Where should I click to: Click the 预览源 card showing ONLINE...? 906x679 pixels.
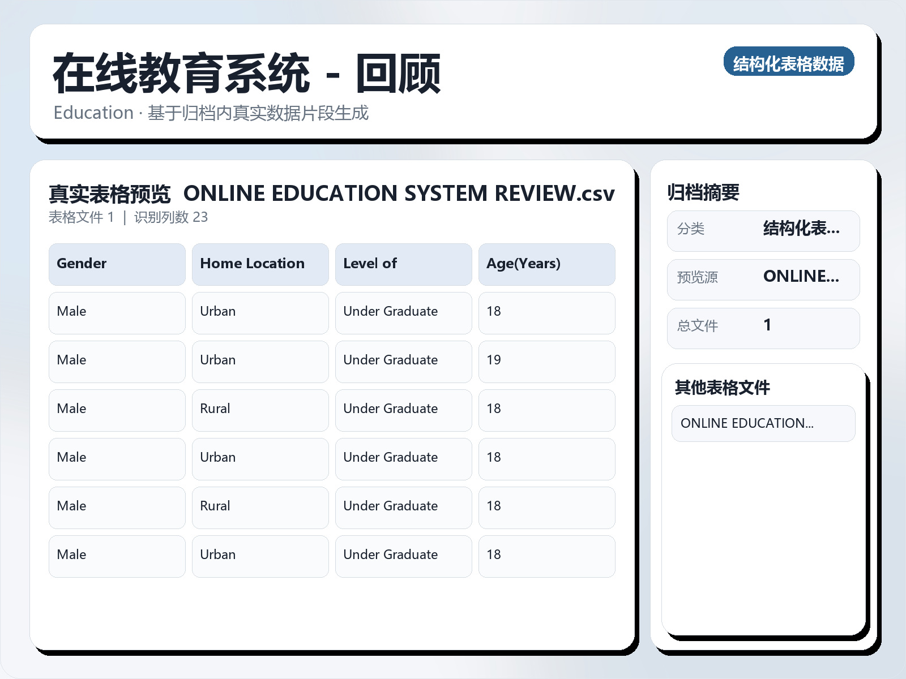click(x=763, y=279)
